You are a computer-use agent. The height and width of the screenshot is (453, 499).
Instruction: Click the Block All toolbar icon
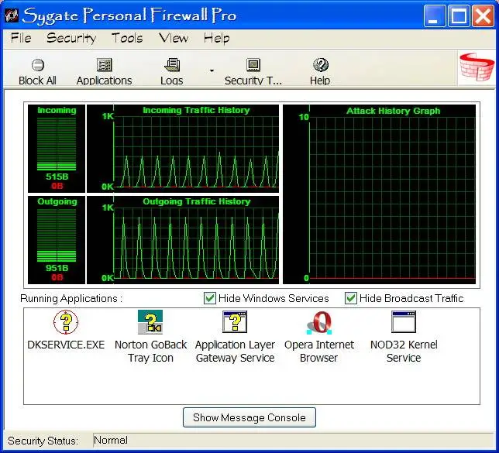38,65
